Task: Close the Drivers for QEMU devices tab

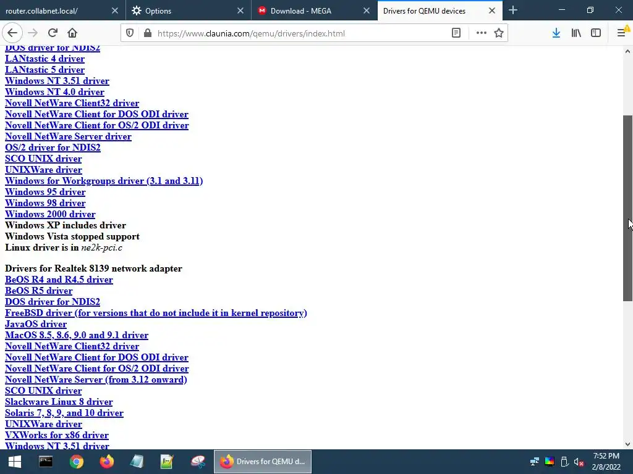Action: (x=492, y=10)
